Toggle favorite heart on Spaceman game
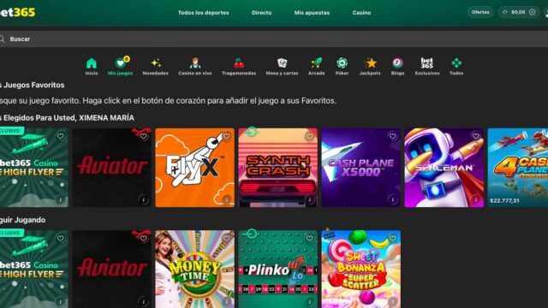The width and height of the screenshot is (548, 308). coord(476,136)
